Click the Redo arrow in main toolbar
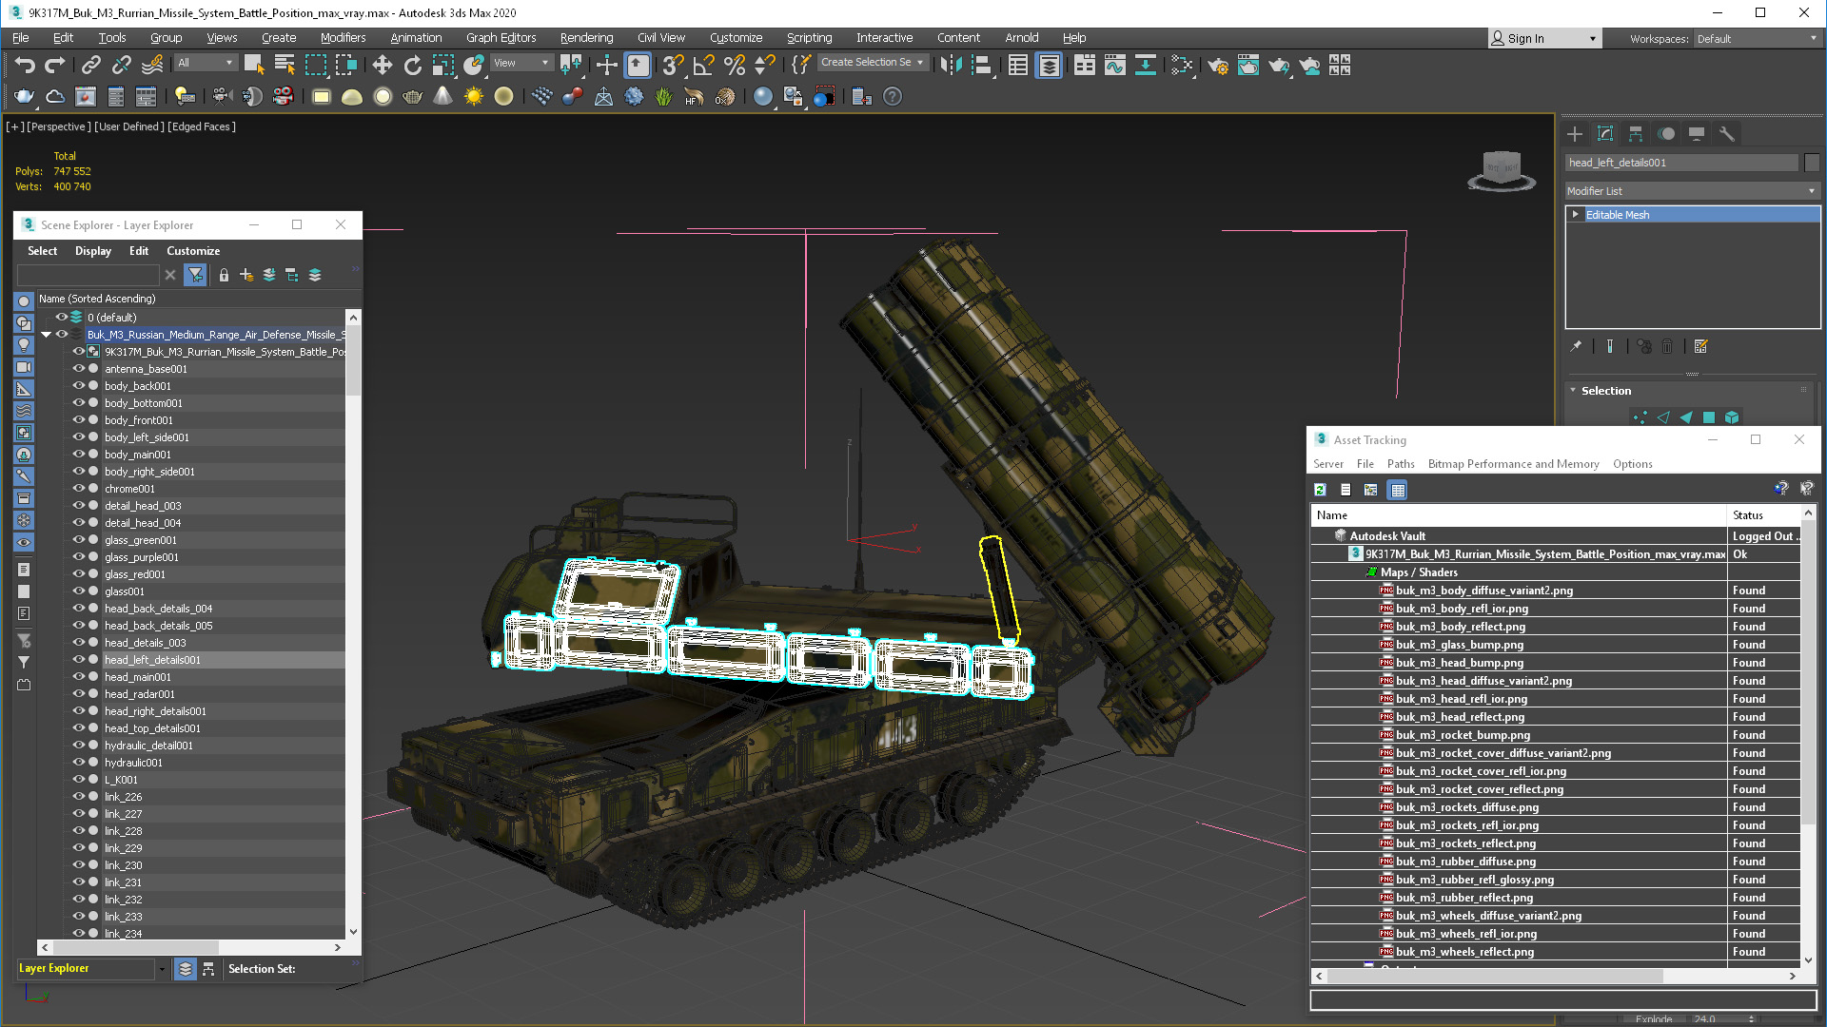The image size is (1827, 1027). pos(55,65)
